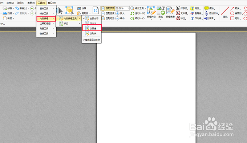Click the Undo (撤销) arrow icon
Image resolution: width=247 pixels, height=143 pixels.
(x=17, y=8)
